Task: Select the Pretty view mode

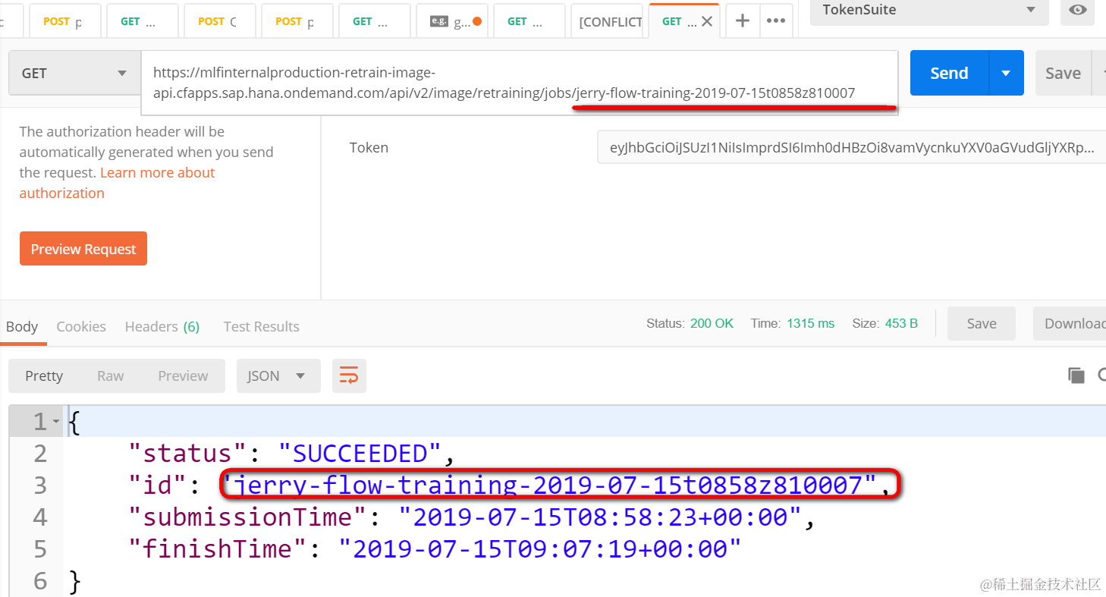Action: [x=44, y=375]
